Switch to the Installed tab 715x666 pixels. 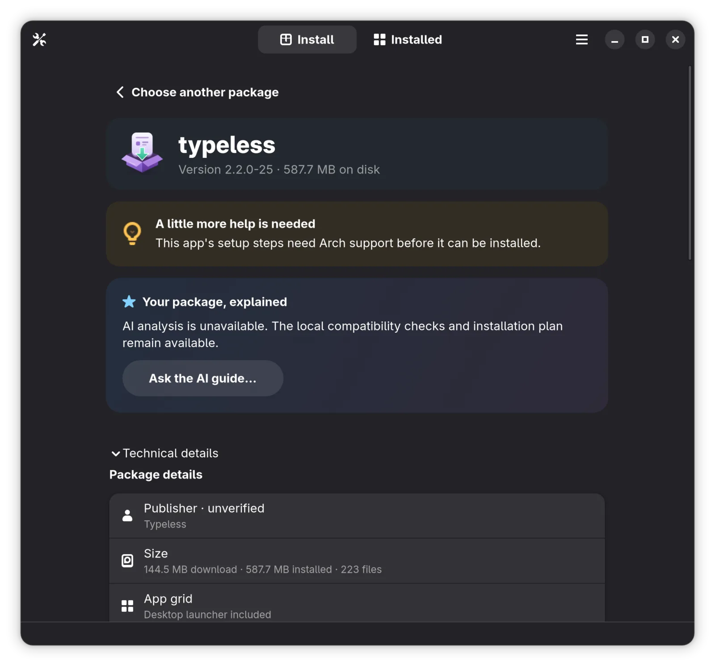[408, 40]
